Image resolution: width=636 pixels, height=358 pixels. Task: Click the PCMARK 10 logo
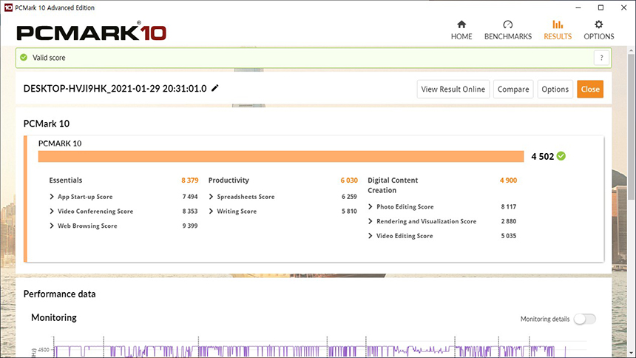coord(91,32)
